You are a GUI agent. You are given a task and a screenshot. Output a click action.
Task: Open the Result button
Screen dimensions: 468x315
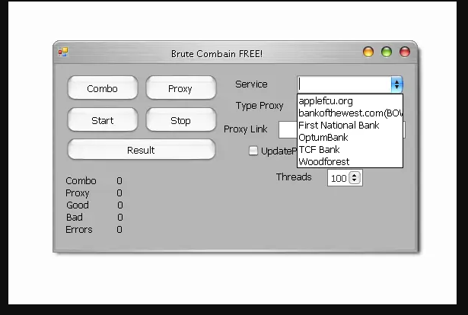pyautogui.click(x=142, y=149)
